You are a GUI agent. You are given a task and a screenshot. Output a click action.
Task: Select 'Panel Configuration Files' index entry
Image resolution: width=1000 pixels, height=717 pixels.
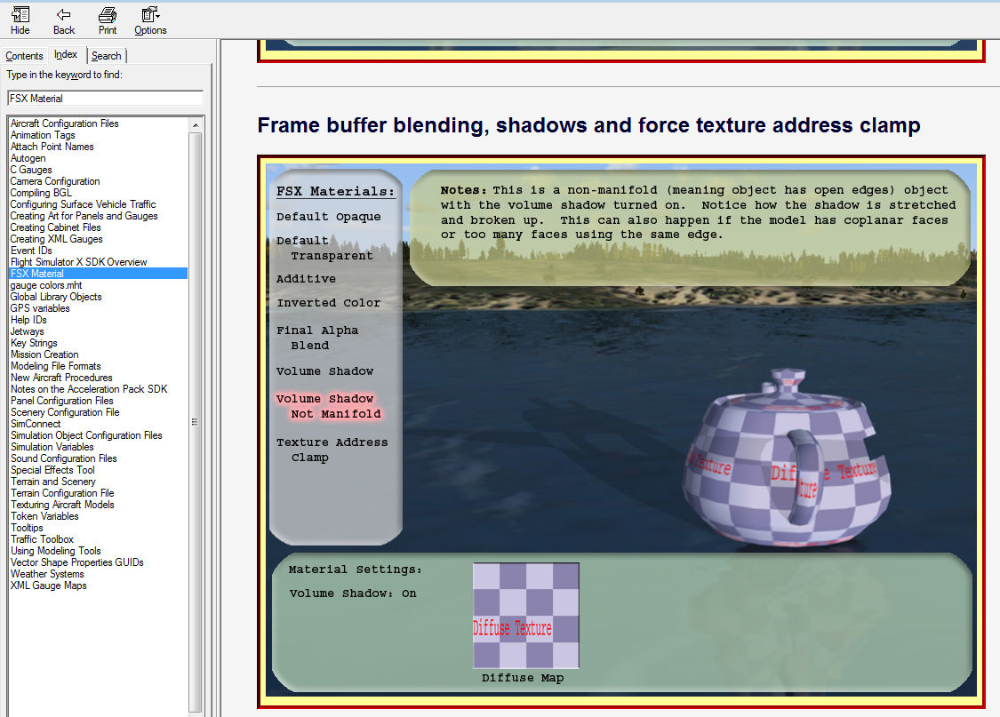tap(62, 401)
